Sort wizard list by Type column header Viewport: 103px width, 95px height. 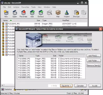[41, 56]
